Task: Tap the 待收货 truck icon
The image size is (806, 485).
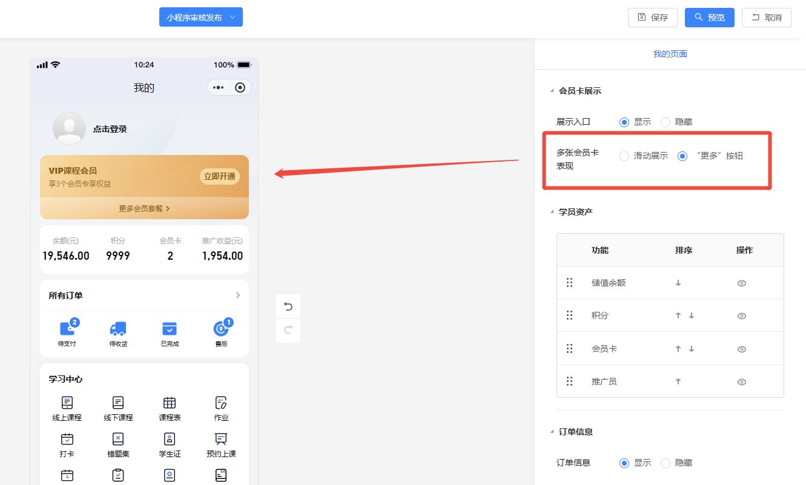Action: click(x=118, y=329)
